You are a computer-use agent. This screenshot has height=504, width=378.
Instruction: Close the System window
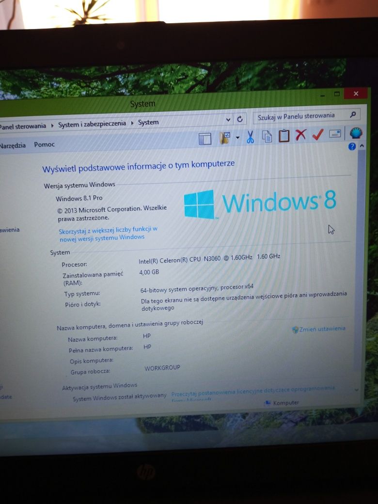point(356,93)
